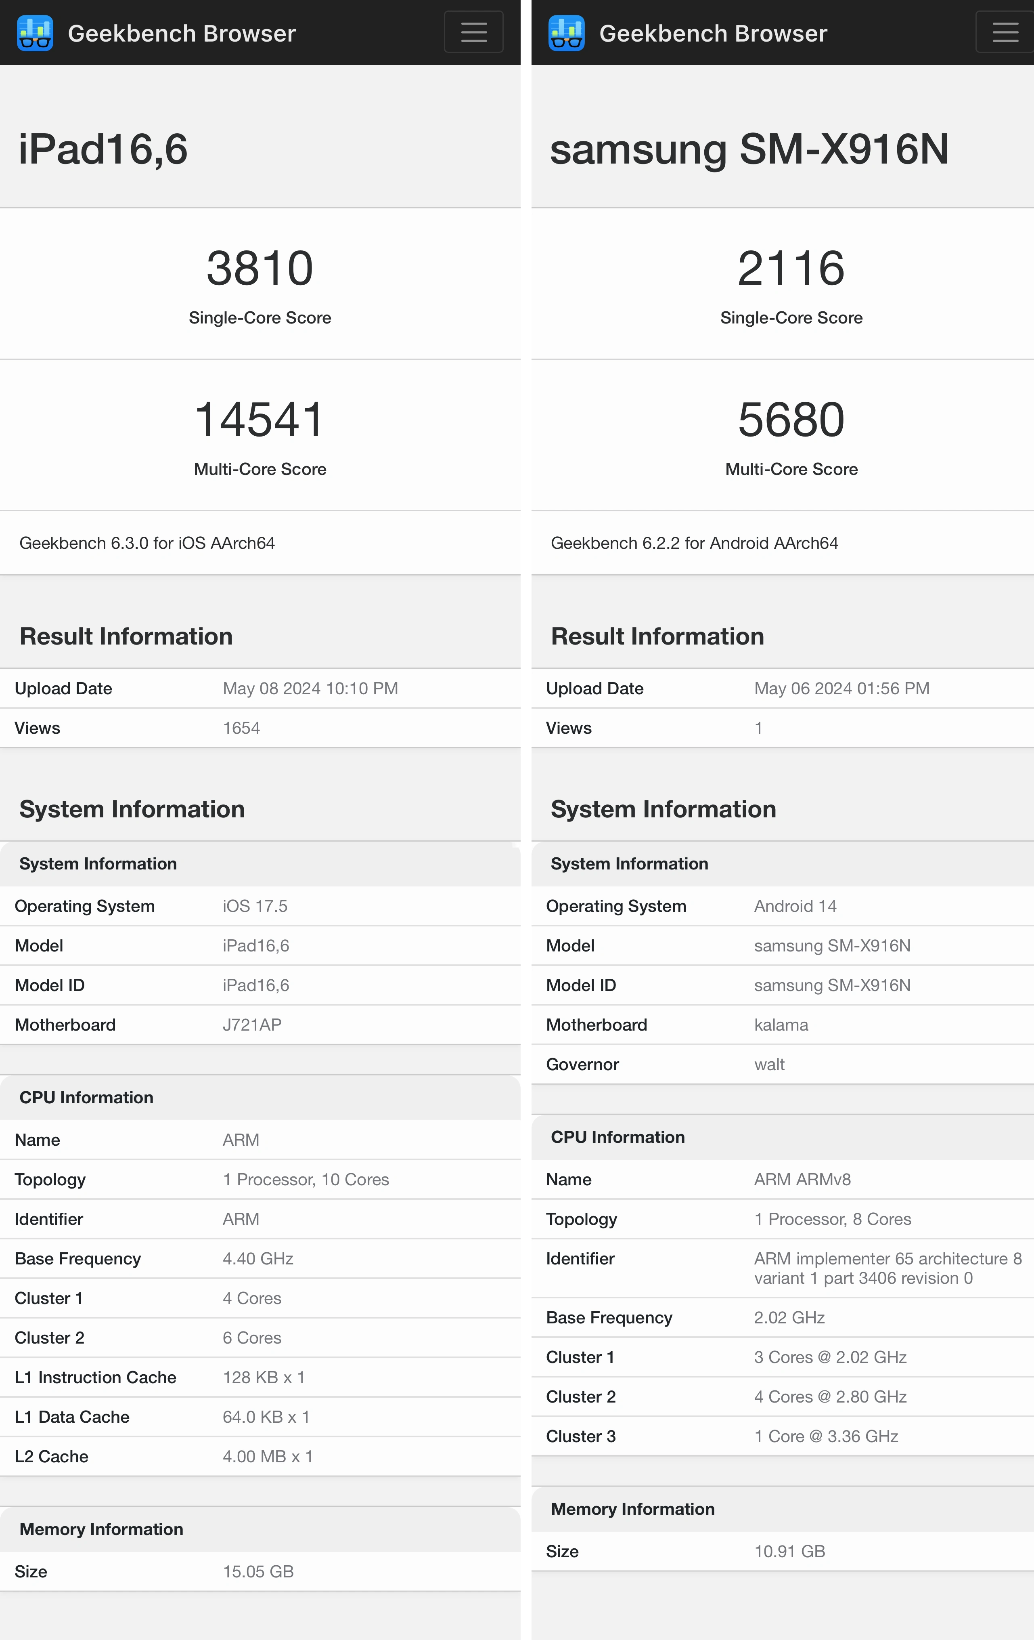Screen dimensions: 1034x1640
Task: Click the L2 Cache value '4.00 MB x 1'
Action: coord(268,1456)
